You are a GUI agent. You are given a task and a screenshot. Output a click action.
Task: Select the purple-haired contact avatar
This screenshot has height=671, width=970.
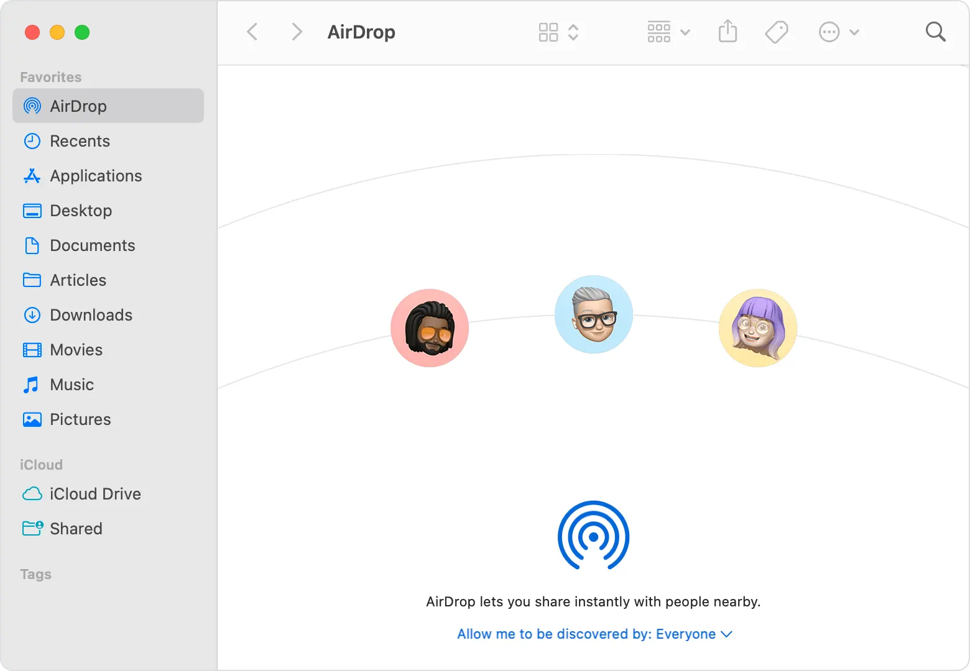click(x=758, y=328)
